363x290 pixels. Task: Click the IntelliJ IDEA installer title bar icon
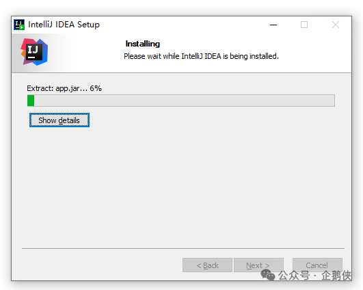(19, 25)
